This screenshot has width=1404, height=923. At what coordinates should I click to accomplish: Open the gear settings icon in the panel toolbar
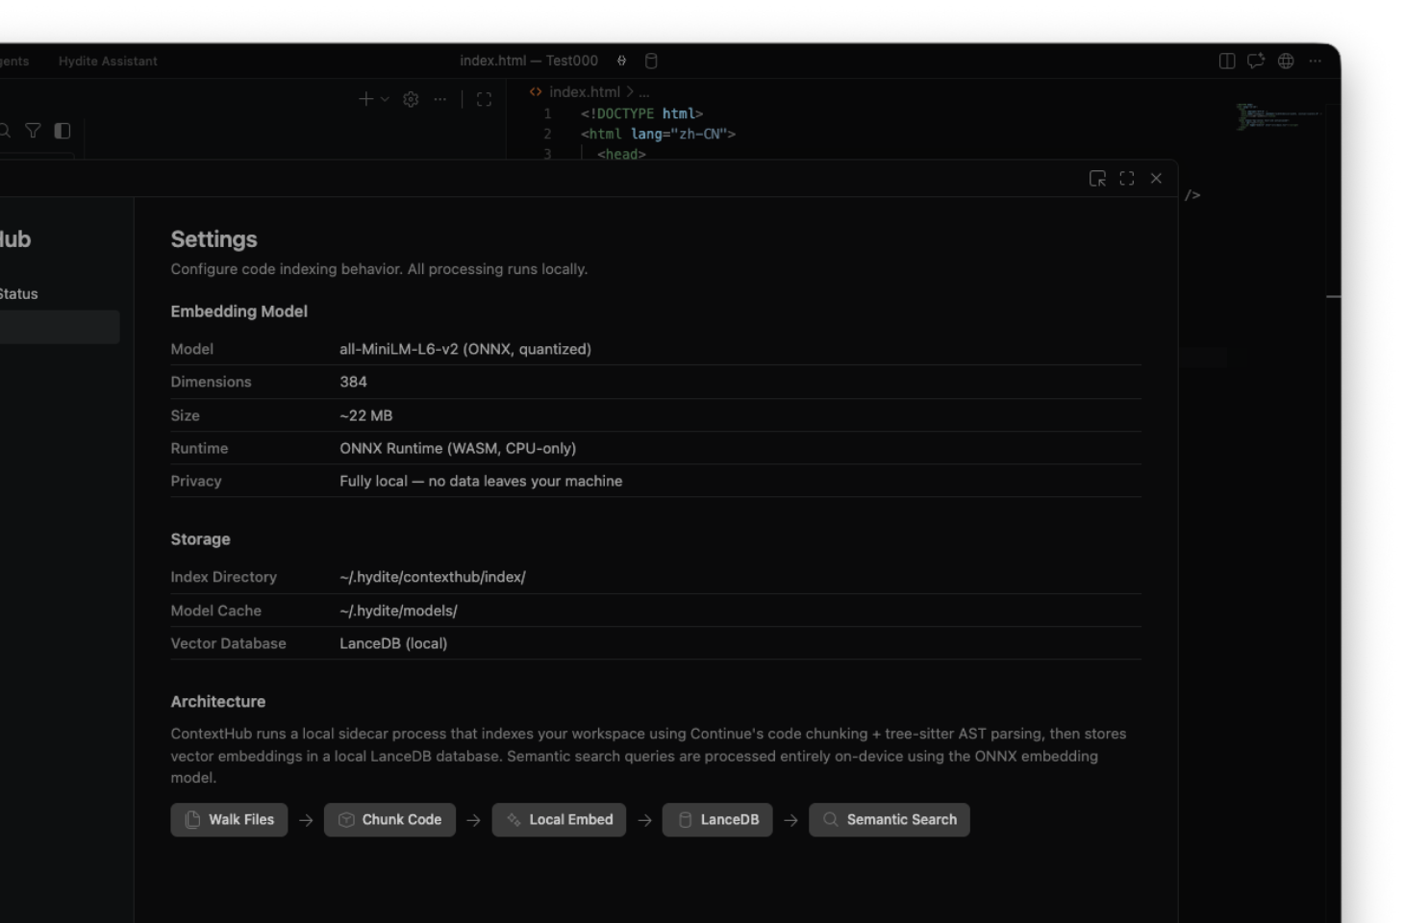(411, 99)
